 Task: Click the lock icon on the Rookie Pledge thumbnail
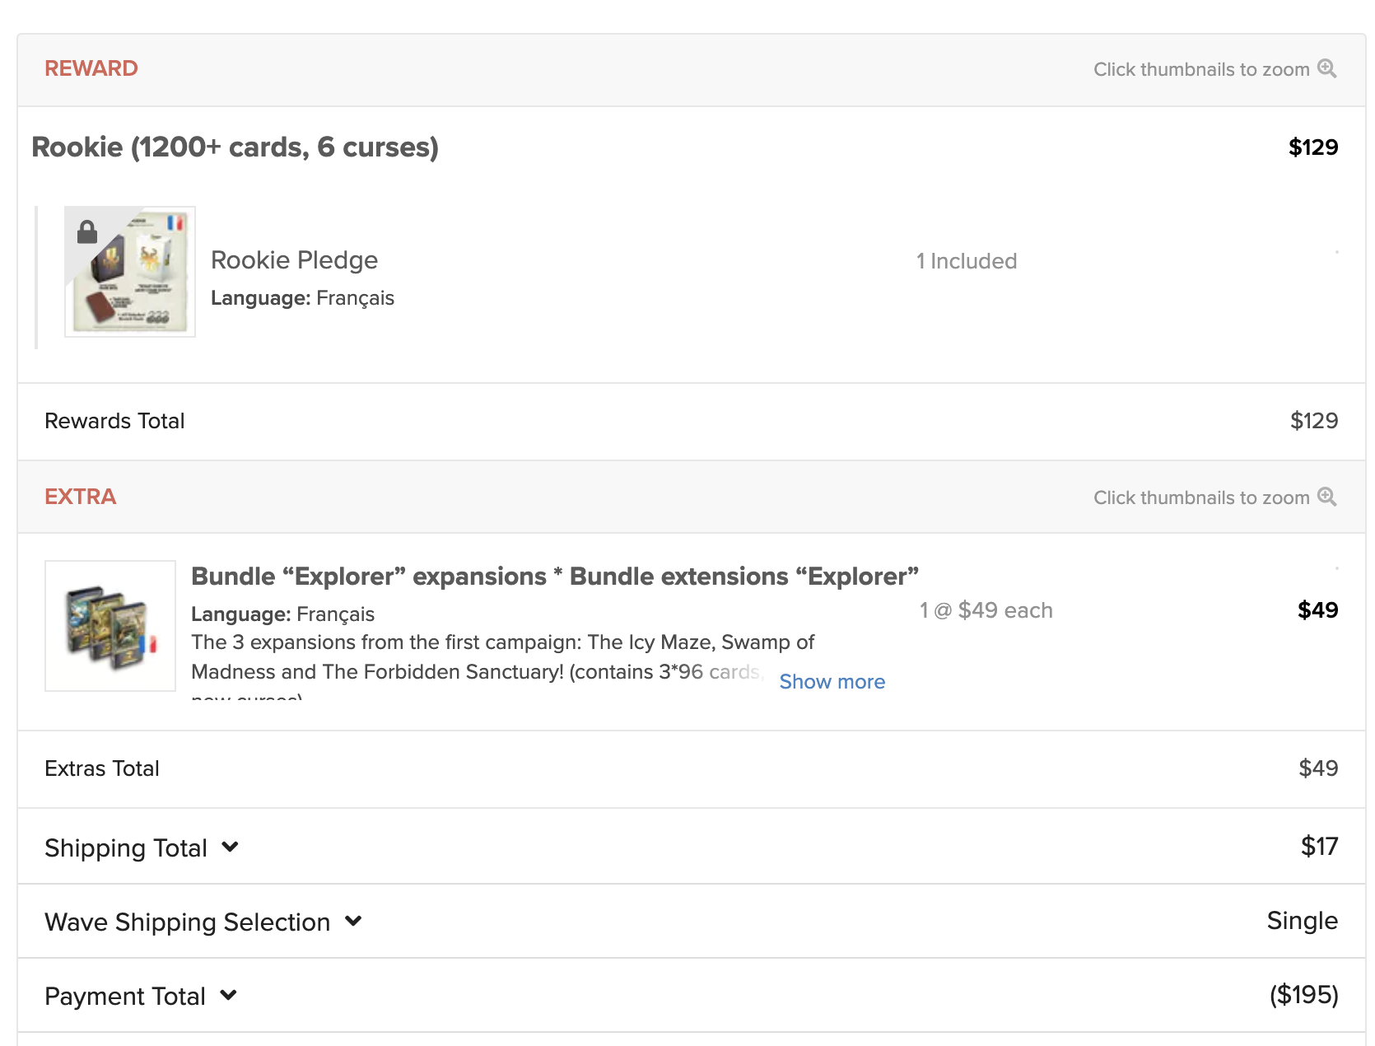pyautogui.click(x=87, y=231)
